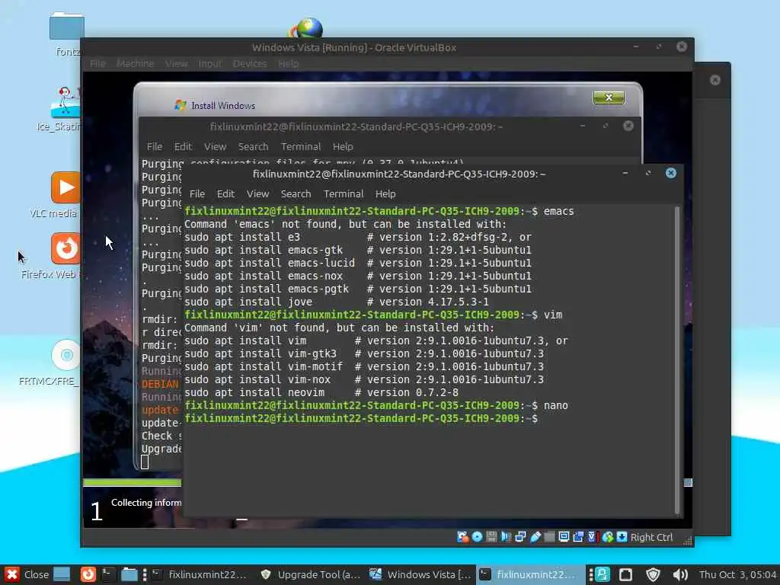This screenshot has height=585, width=780.
Task: Open Help menu in front terminal
Action: pyautogui.click(x=385, y=194)
